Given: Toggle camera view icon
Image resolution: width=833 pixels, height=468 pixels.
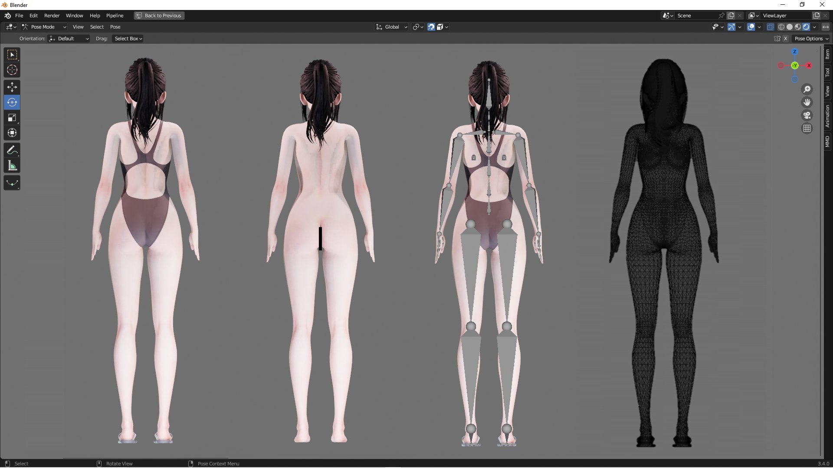Looking at the screenshot, I should pos(807,115).
